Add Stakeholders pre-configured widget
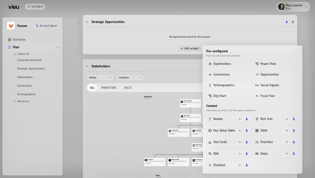The height and width of the screenshot is (178, 315). [228, 64]
